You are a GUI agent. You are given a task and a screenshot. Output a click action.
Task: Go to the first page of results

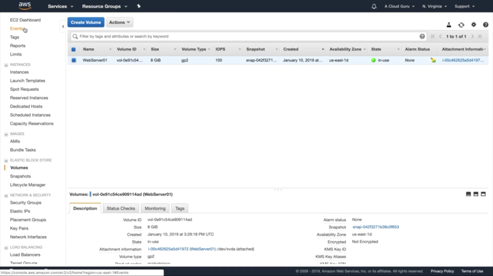coord(433,36)
